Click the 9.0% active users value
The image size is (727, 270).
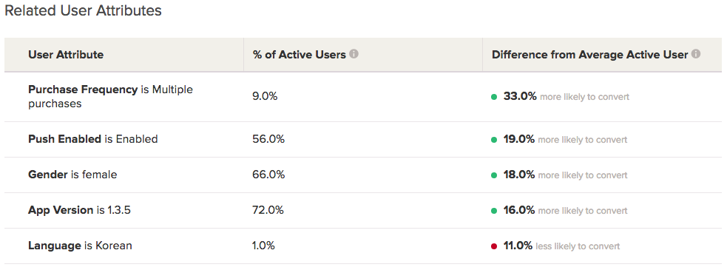point(265,96)
